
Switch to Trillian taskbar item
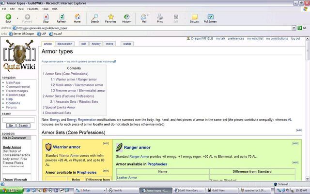click(91, 191)
